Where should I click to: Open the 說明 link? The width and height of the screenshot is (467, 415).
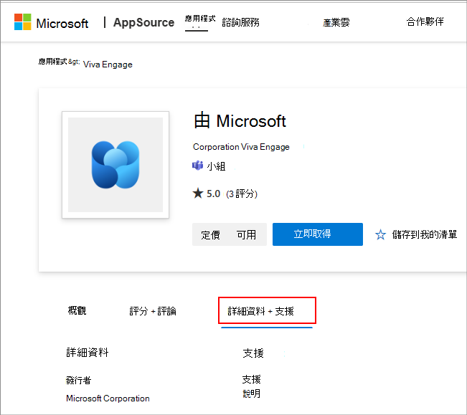[251, 393]
